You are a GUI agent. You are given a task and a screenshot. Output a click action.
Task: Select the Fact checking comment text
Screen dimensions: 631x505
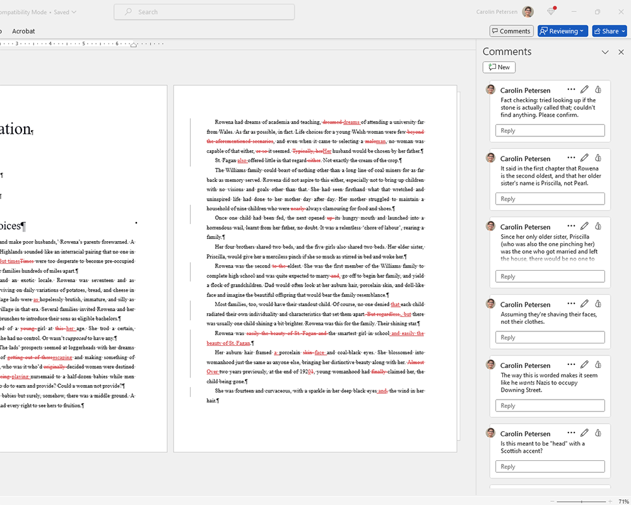[548, 107]
